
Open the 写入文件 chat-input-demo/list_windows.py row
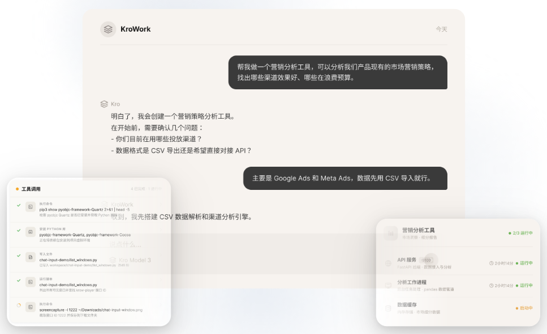(89, 260)
